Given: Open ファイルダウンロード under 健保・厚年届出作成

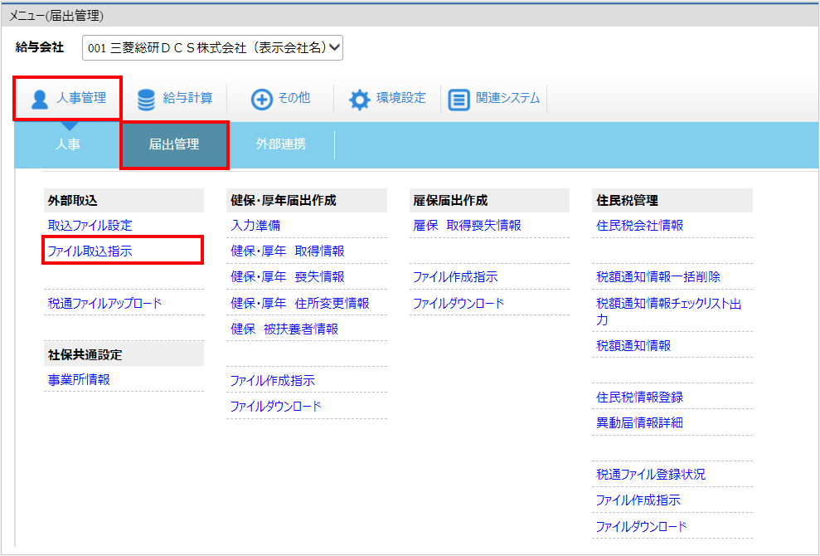Looking at the screenshot, I should point(275,407).
